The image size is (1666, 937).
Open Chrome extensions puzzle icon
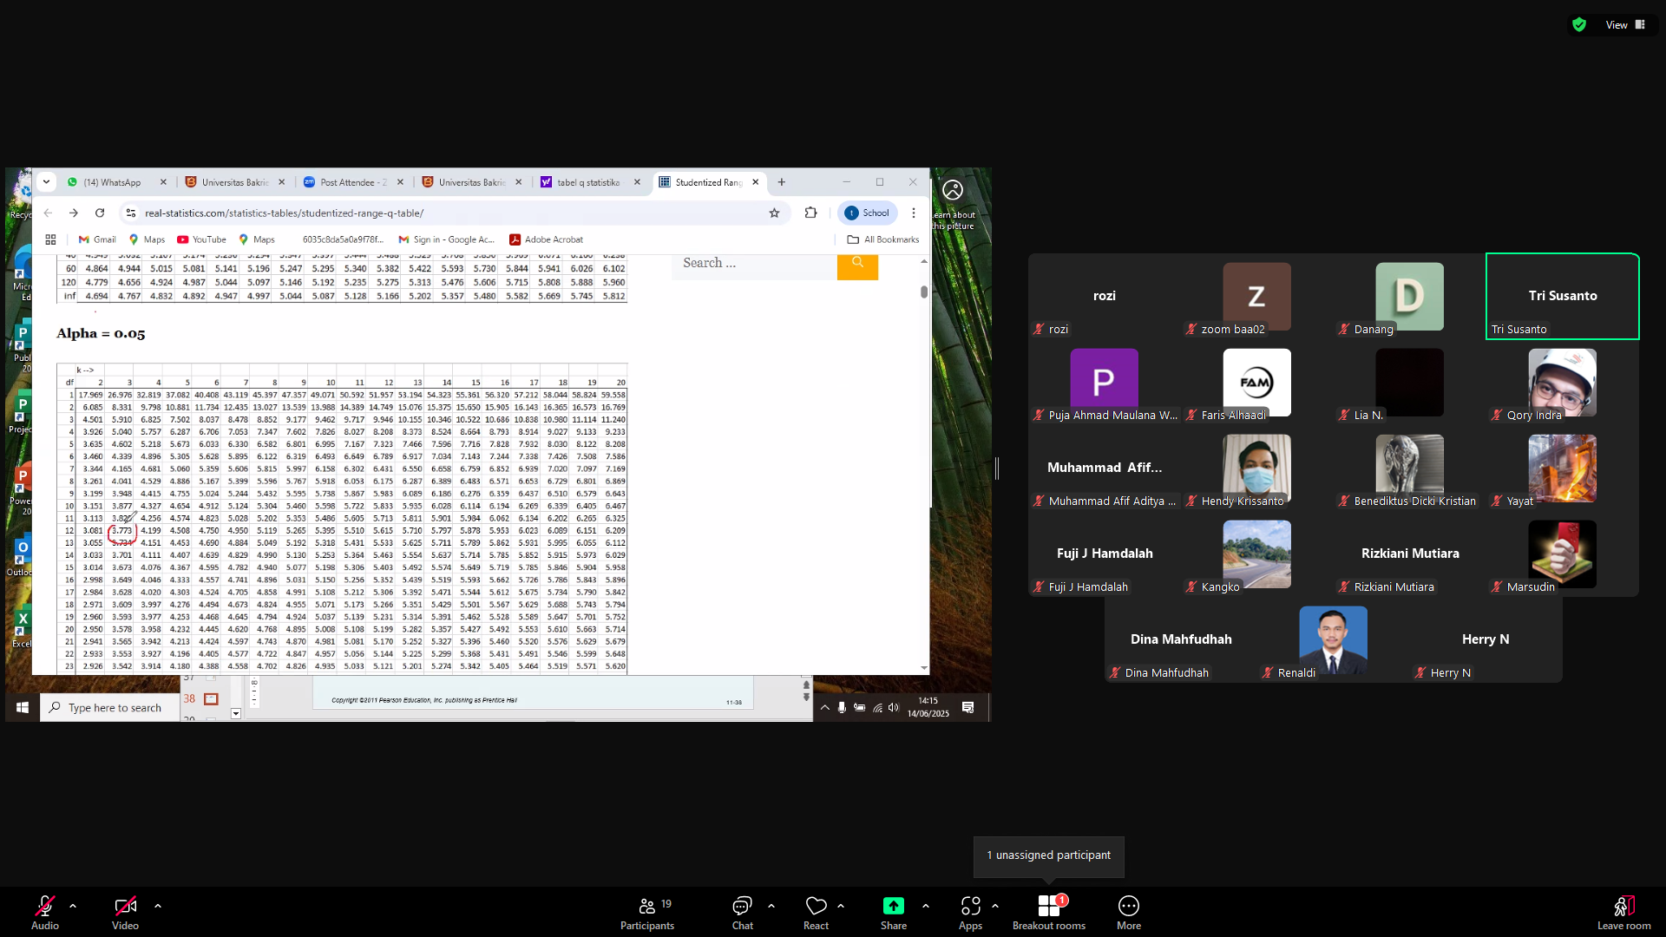click(811, 213)
